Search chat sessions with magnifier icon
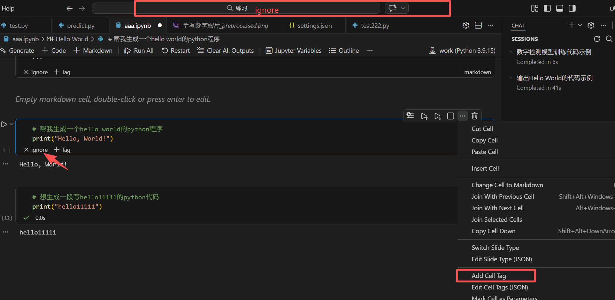 coord(609,39)
